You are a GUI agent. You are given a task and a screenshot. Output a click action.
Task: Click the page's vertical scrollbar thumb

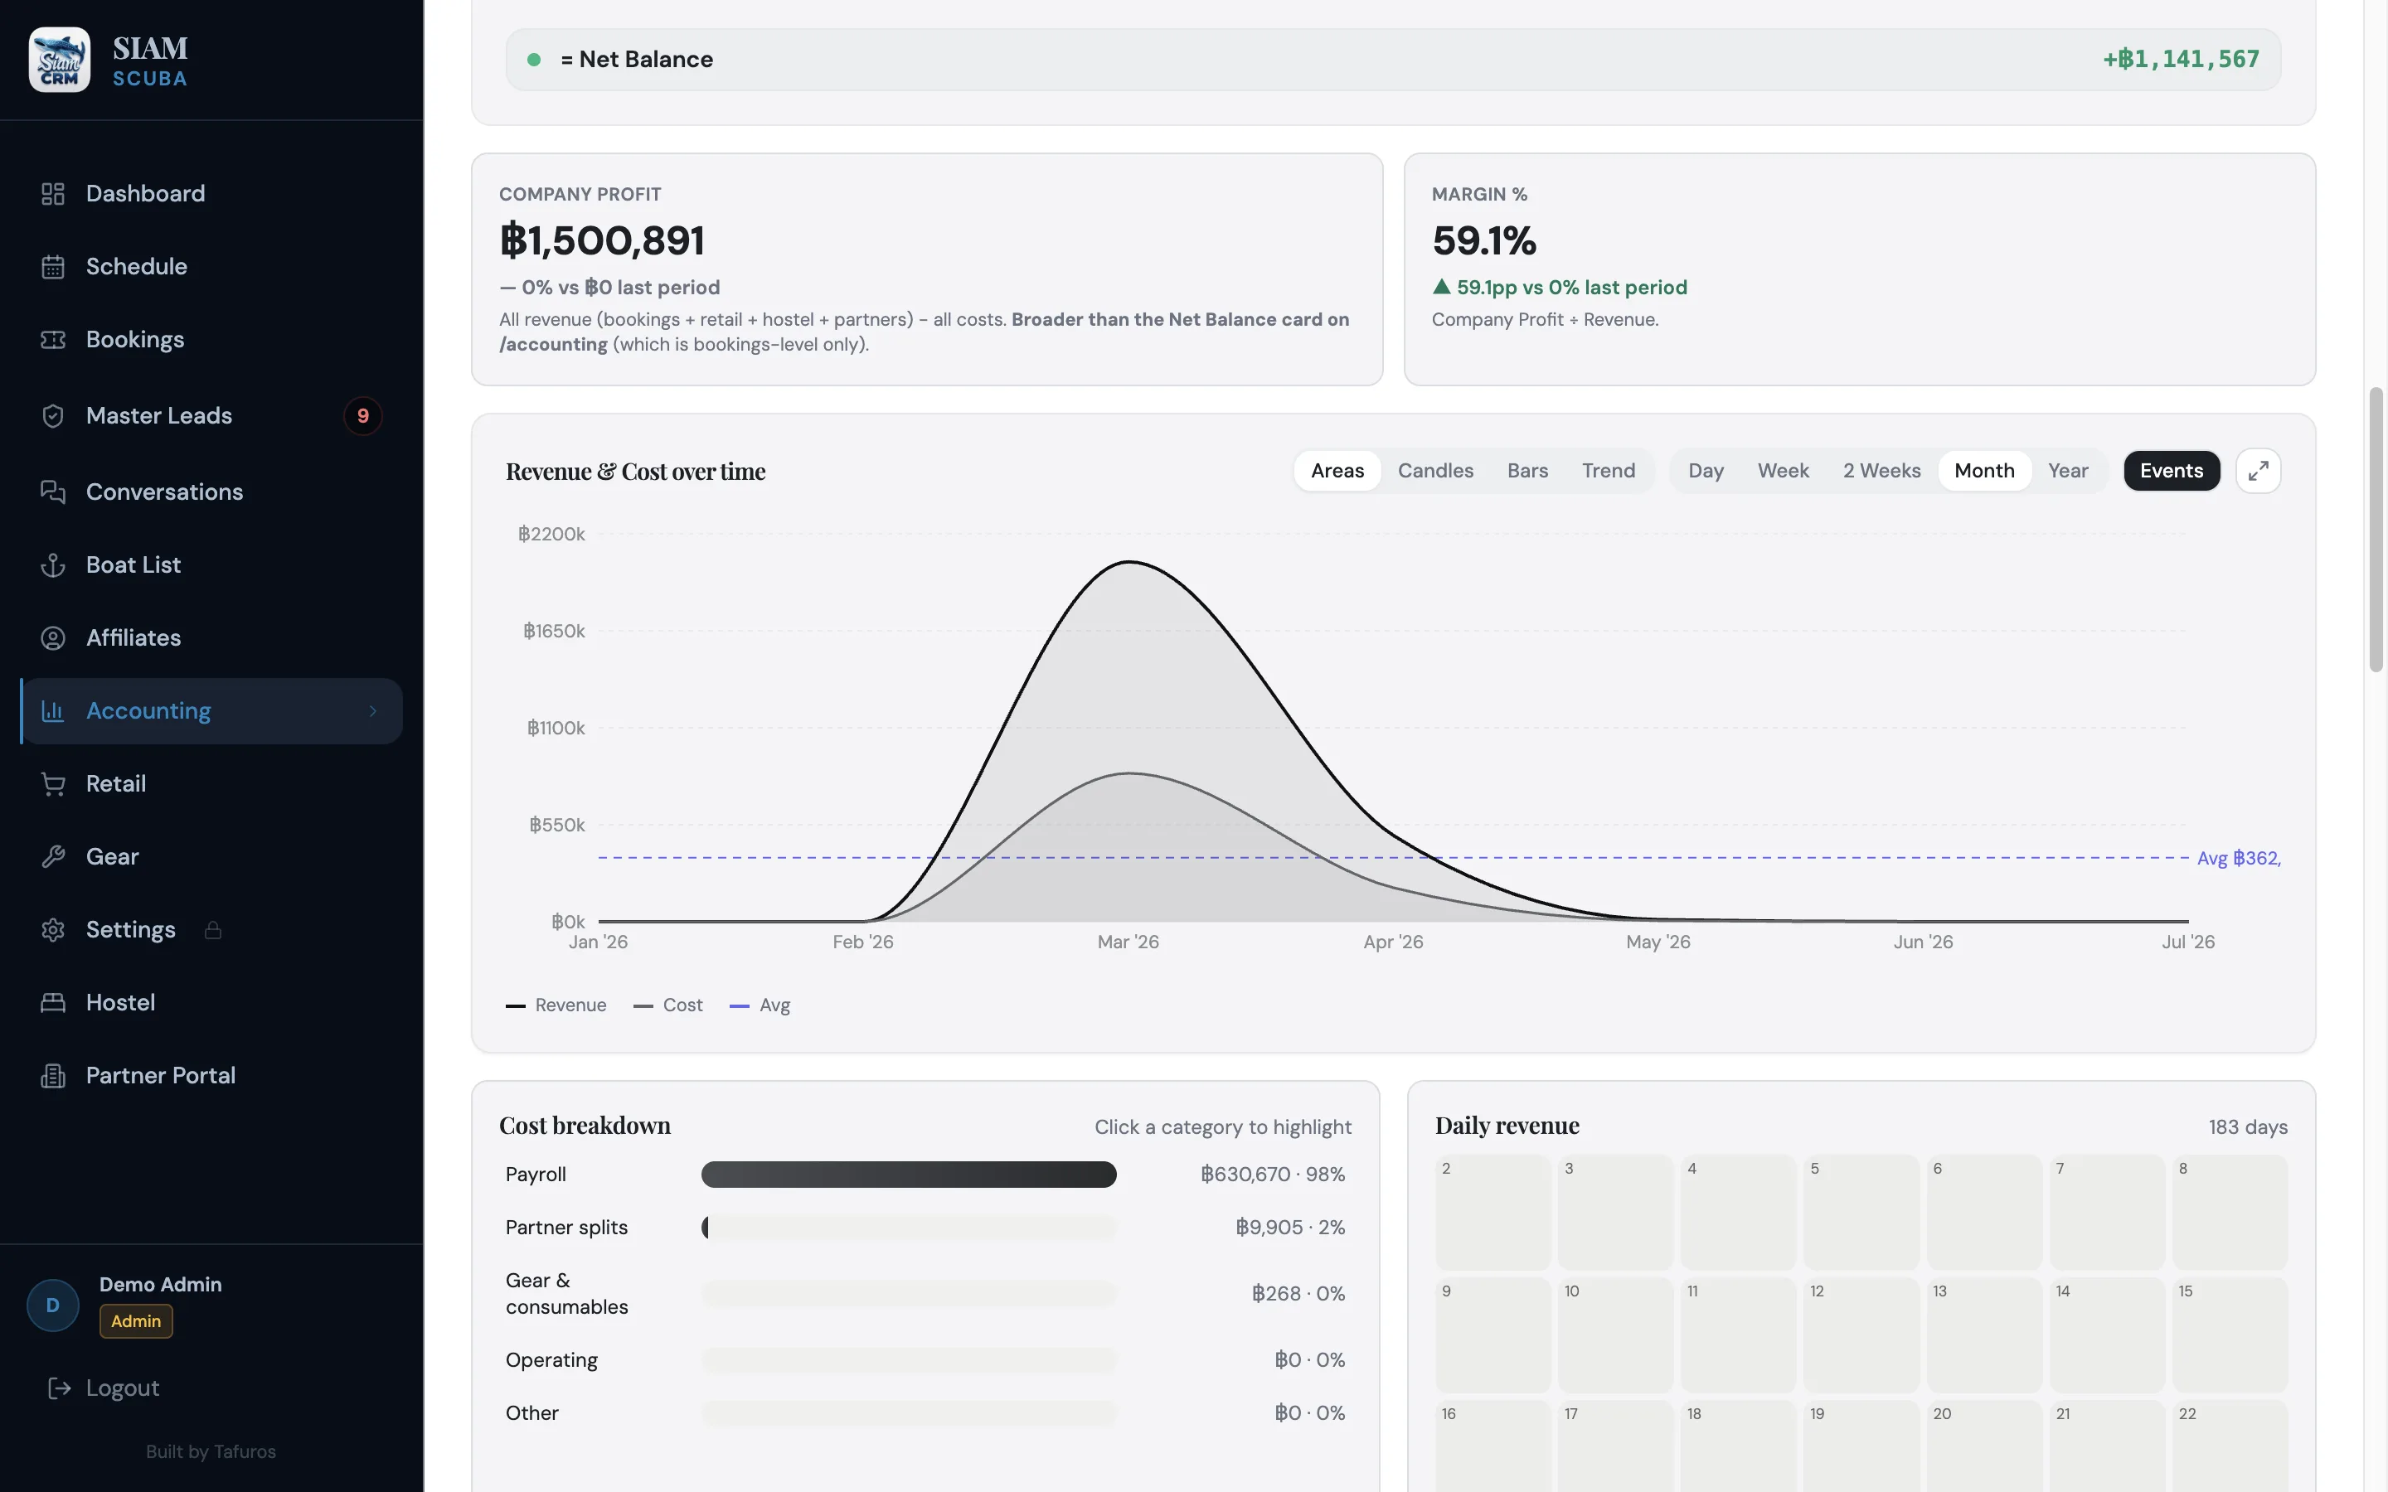pos(2376,530)
